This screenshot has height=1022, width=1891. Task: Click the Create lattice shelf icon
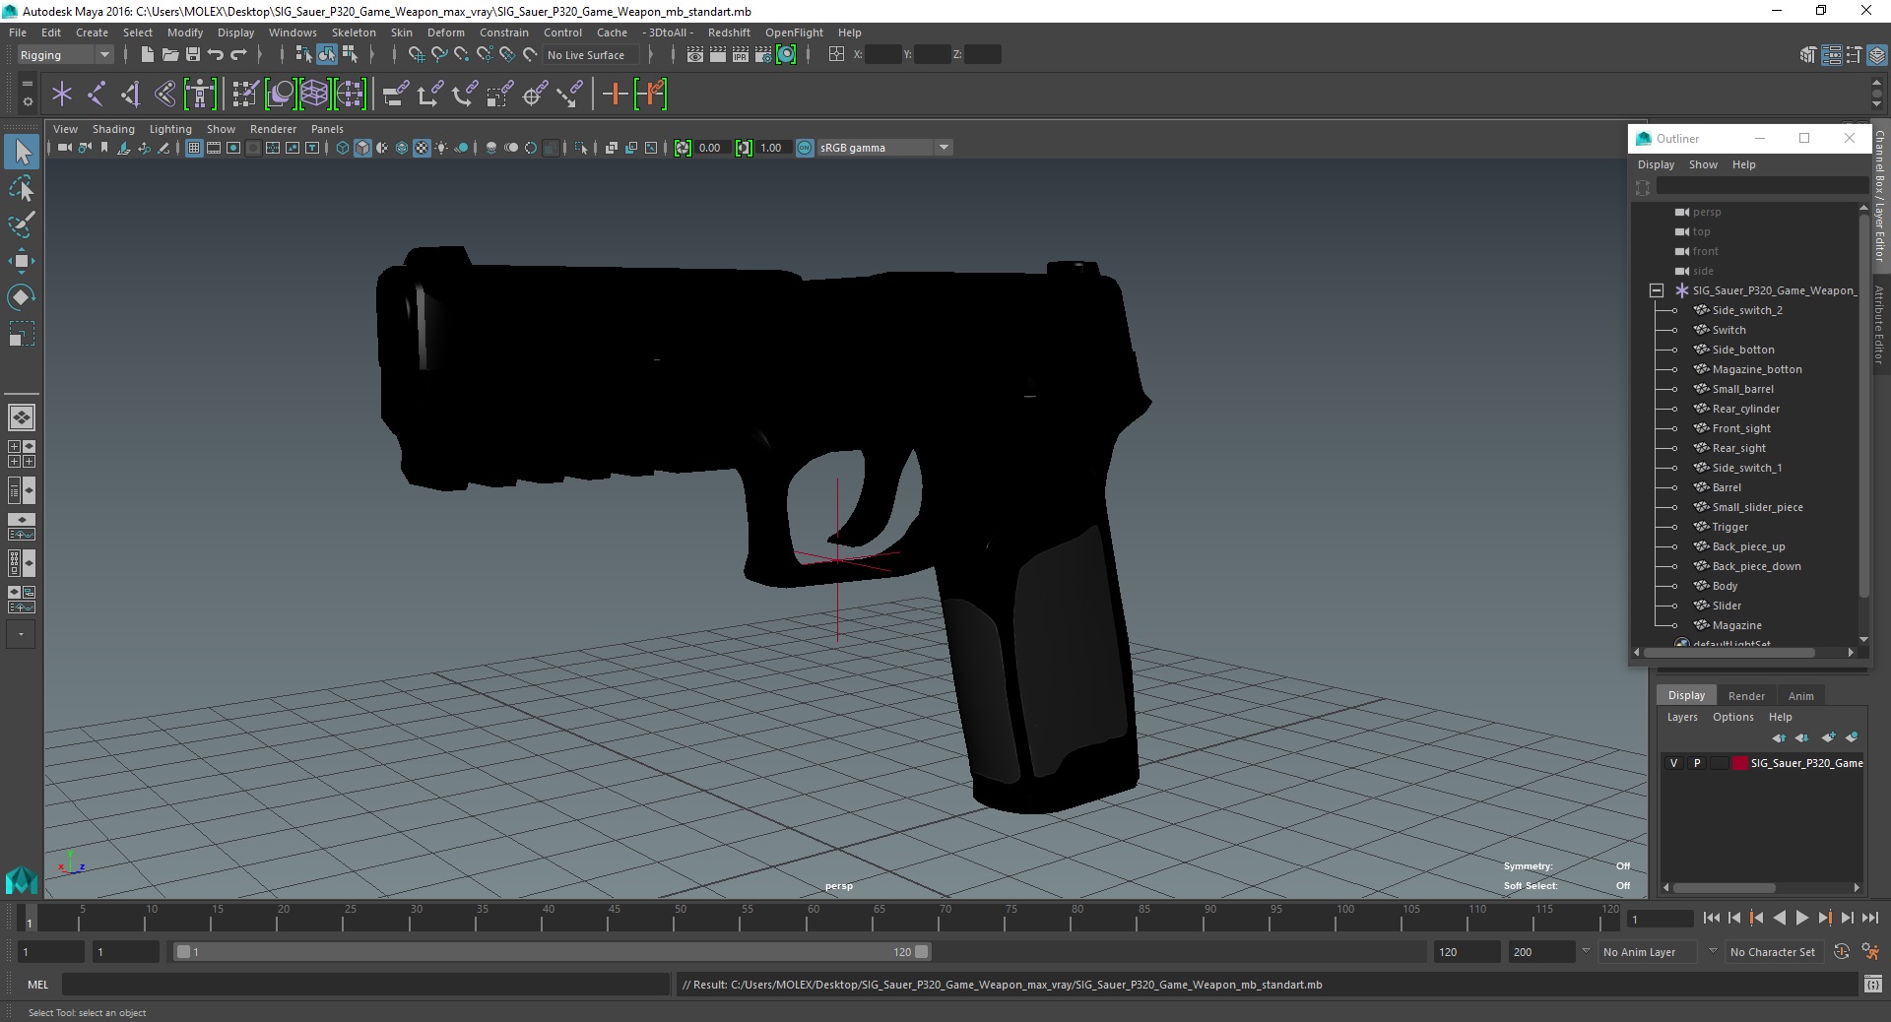point(314,95)
